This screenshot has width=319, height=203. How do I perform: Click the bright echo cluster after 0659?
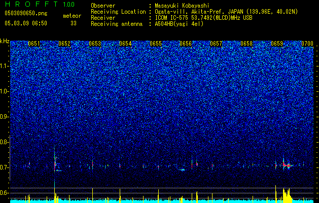[287, 164]
